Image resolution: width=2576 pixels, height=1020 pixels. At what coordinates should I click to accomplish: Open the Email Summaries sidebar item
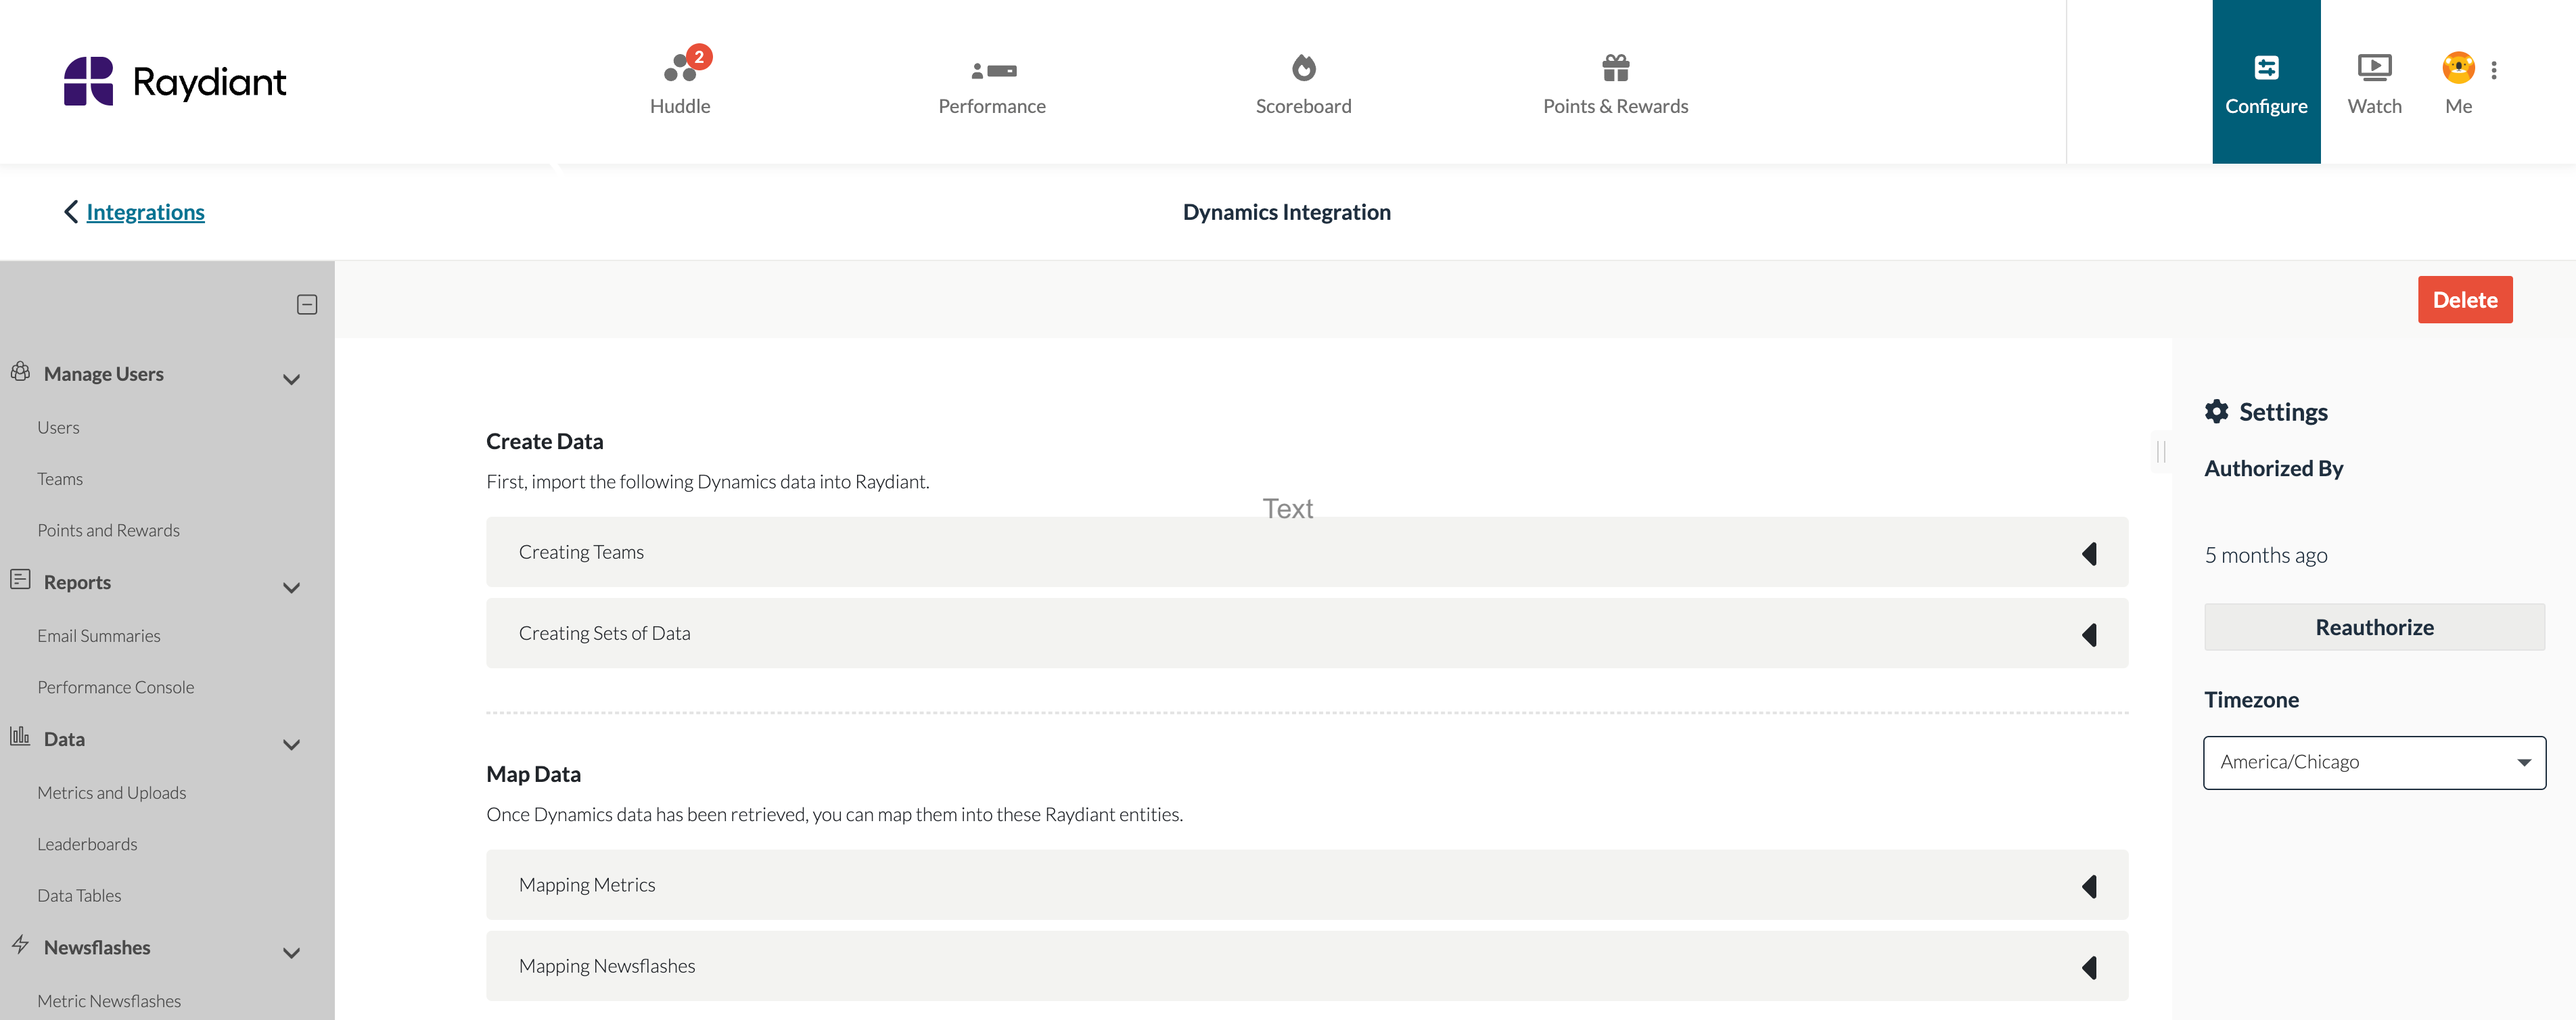click(98, 635)
